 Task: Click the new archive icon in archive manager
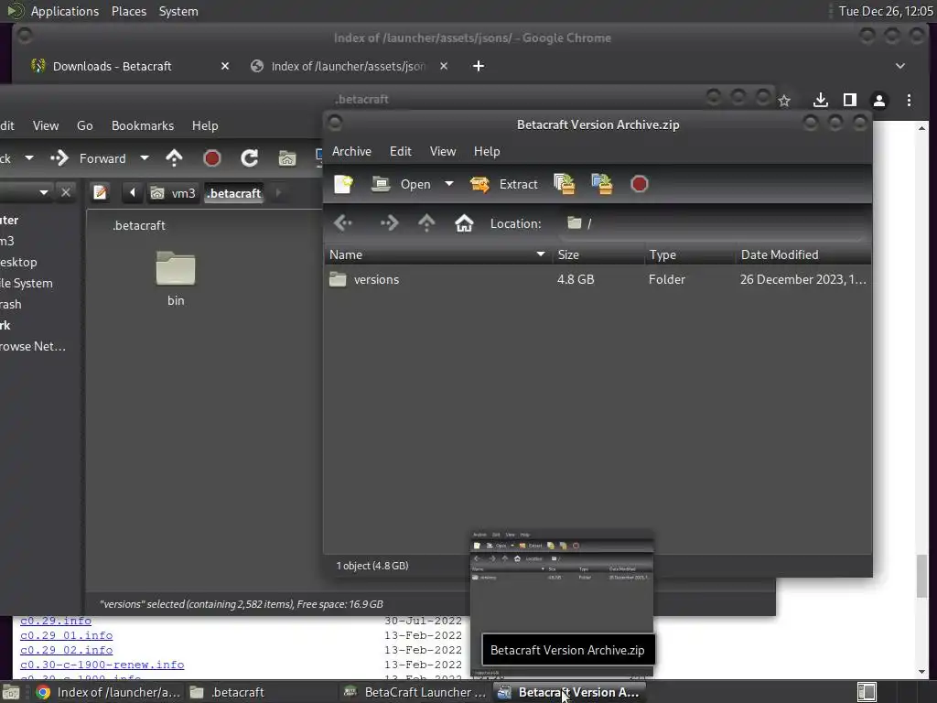click(344, 184)
